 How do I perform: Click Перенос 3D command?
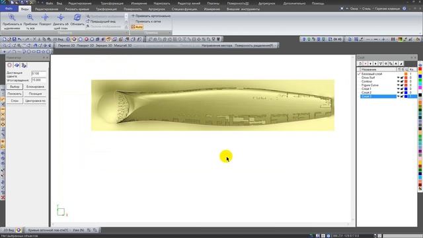66,46
